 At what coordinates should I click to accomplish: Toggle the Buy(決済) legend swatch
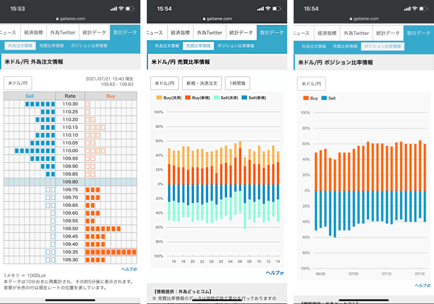click(x=159, y=98)
